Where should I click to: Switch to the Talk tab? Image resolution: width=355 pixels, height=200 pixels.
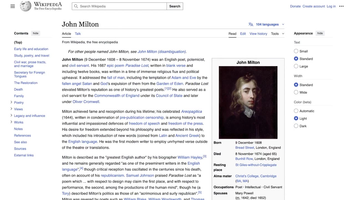coord(78,34)
